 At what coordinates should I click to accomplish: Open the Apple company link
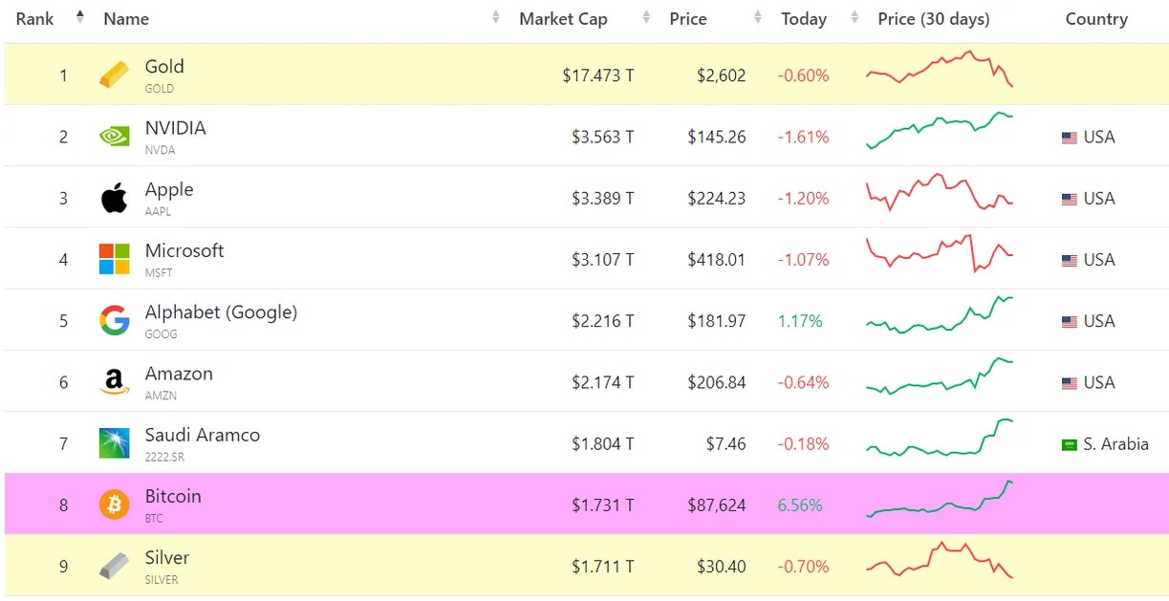[x=169, y=189]
